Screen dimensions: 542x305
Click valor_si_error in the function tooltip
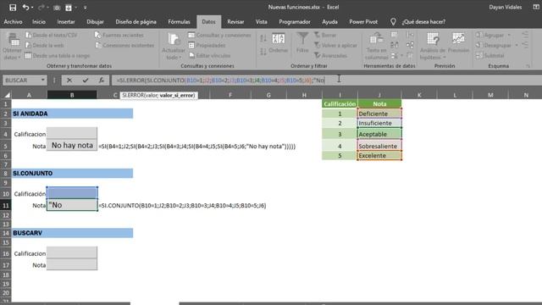(177, 95)
